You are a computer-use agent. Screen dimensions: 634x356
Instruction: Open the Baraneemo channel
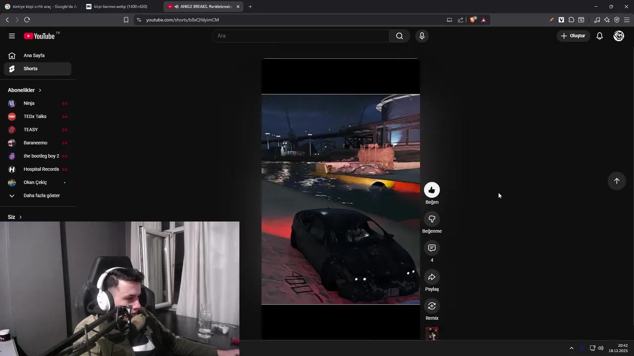pos(38,143)
